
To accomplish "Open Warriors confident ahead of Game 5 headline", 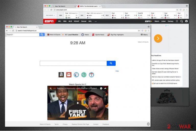I will pos(166,77).
